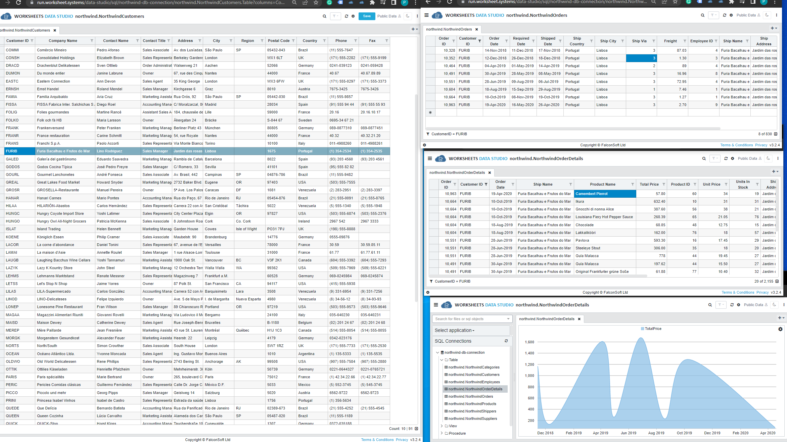Open settings gear in NorthwindOrders window
This screenshot has width=787, height=442.
[731, 15]
